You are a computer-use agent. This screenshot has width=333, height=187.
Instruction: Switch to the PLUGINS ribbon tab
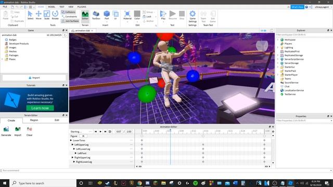tap(82, 7)
